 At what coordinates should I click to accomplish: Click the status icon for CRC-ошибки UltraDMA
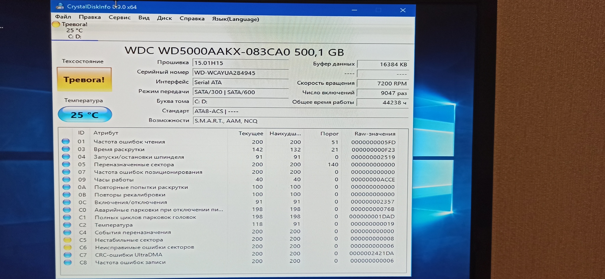point(68,255)
